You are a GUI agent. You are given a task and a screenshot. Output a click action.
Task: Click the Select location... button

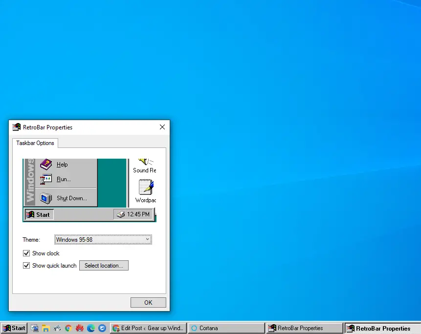(104, 265)
